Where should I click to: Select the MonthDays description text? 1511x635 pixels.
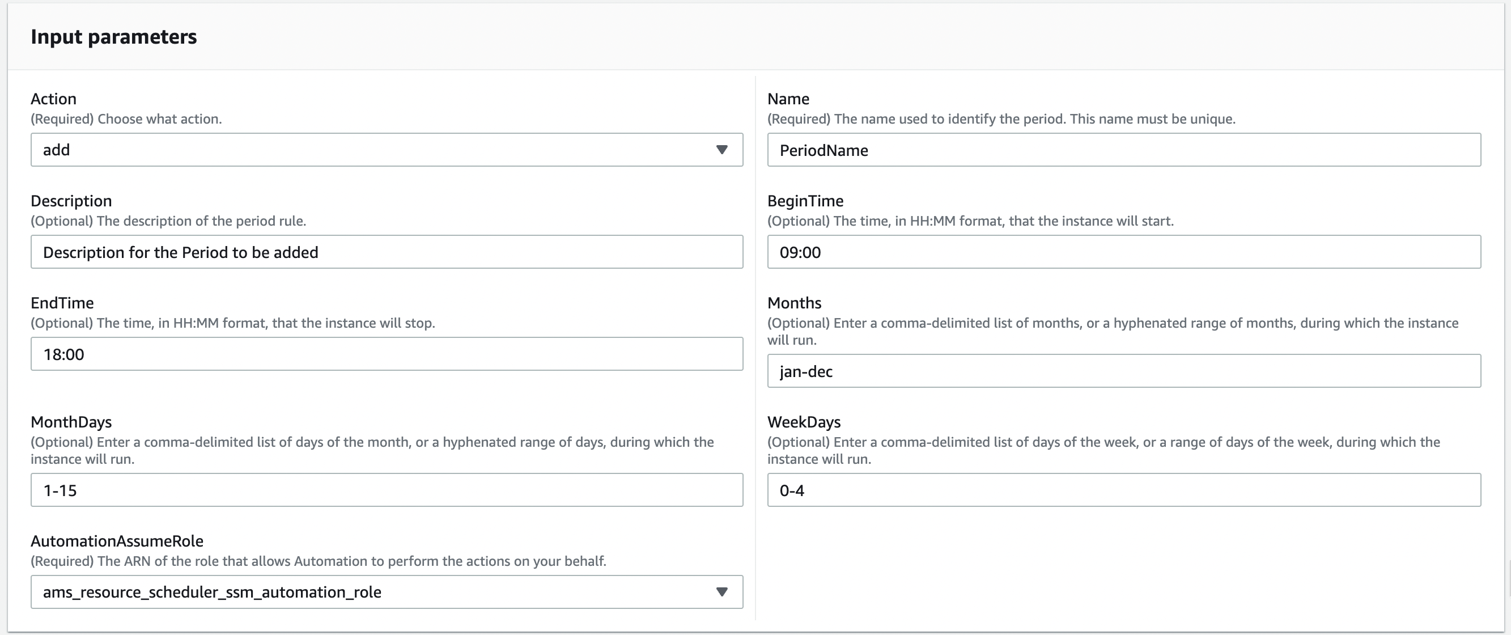pyautogui.click(x=372, y=451)
